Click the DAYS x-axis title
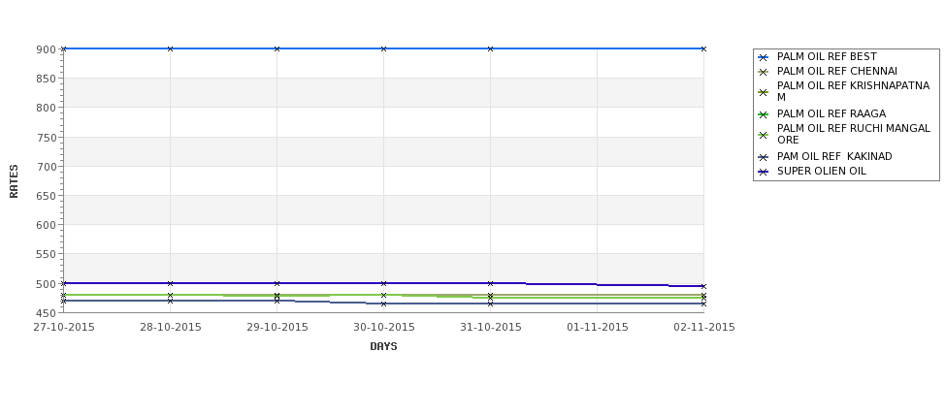The width and height of the screenshot is (946, 416). (383, 347)
